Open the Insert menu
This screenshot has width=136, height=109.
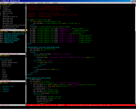coord(25,3)
